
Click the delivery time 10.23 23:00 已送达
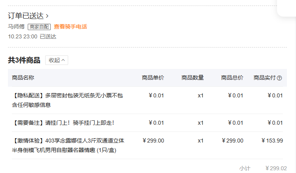point(32,36)
